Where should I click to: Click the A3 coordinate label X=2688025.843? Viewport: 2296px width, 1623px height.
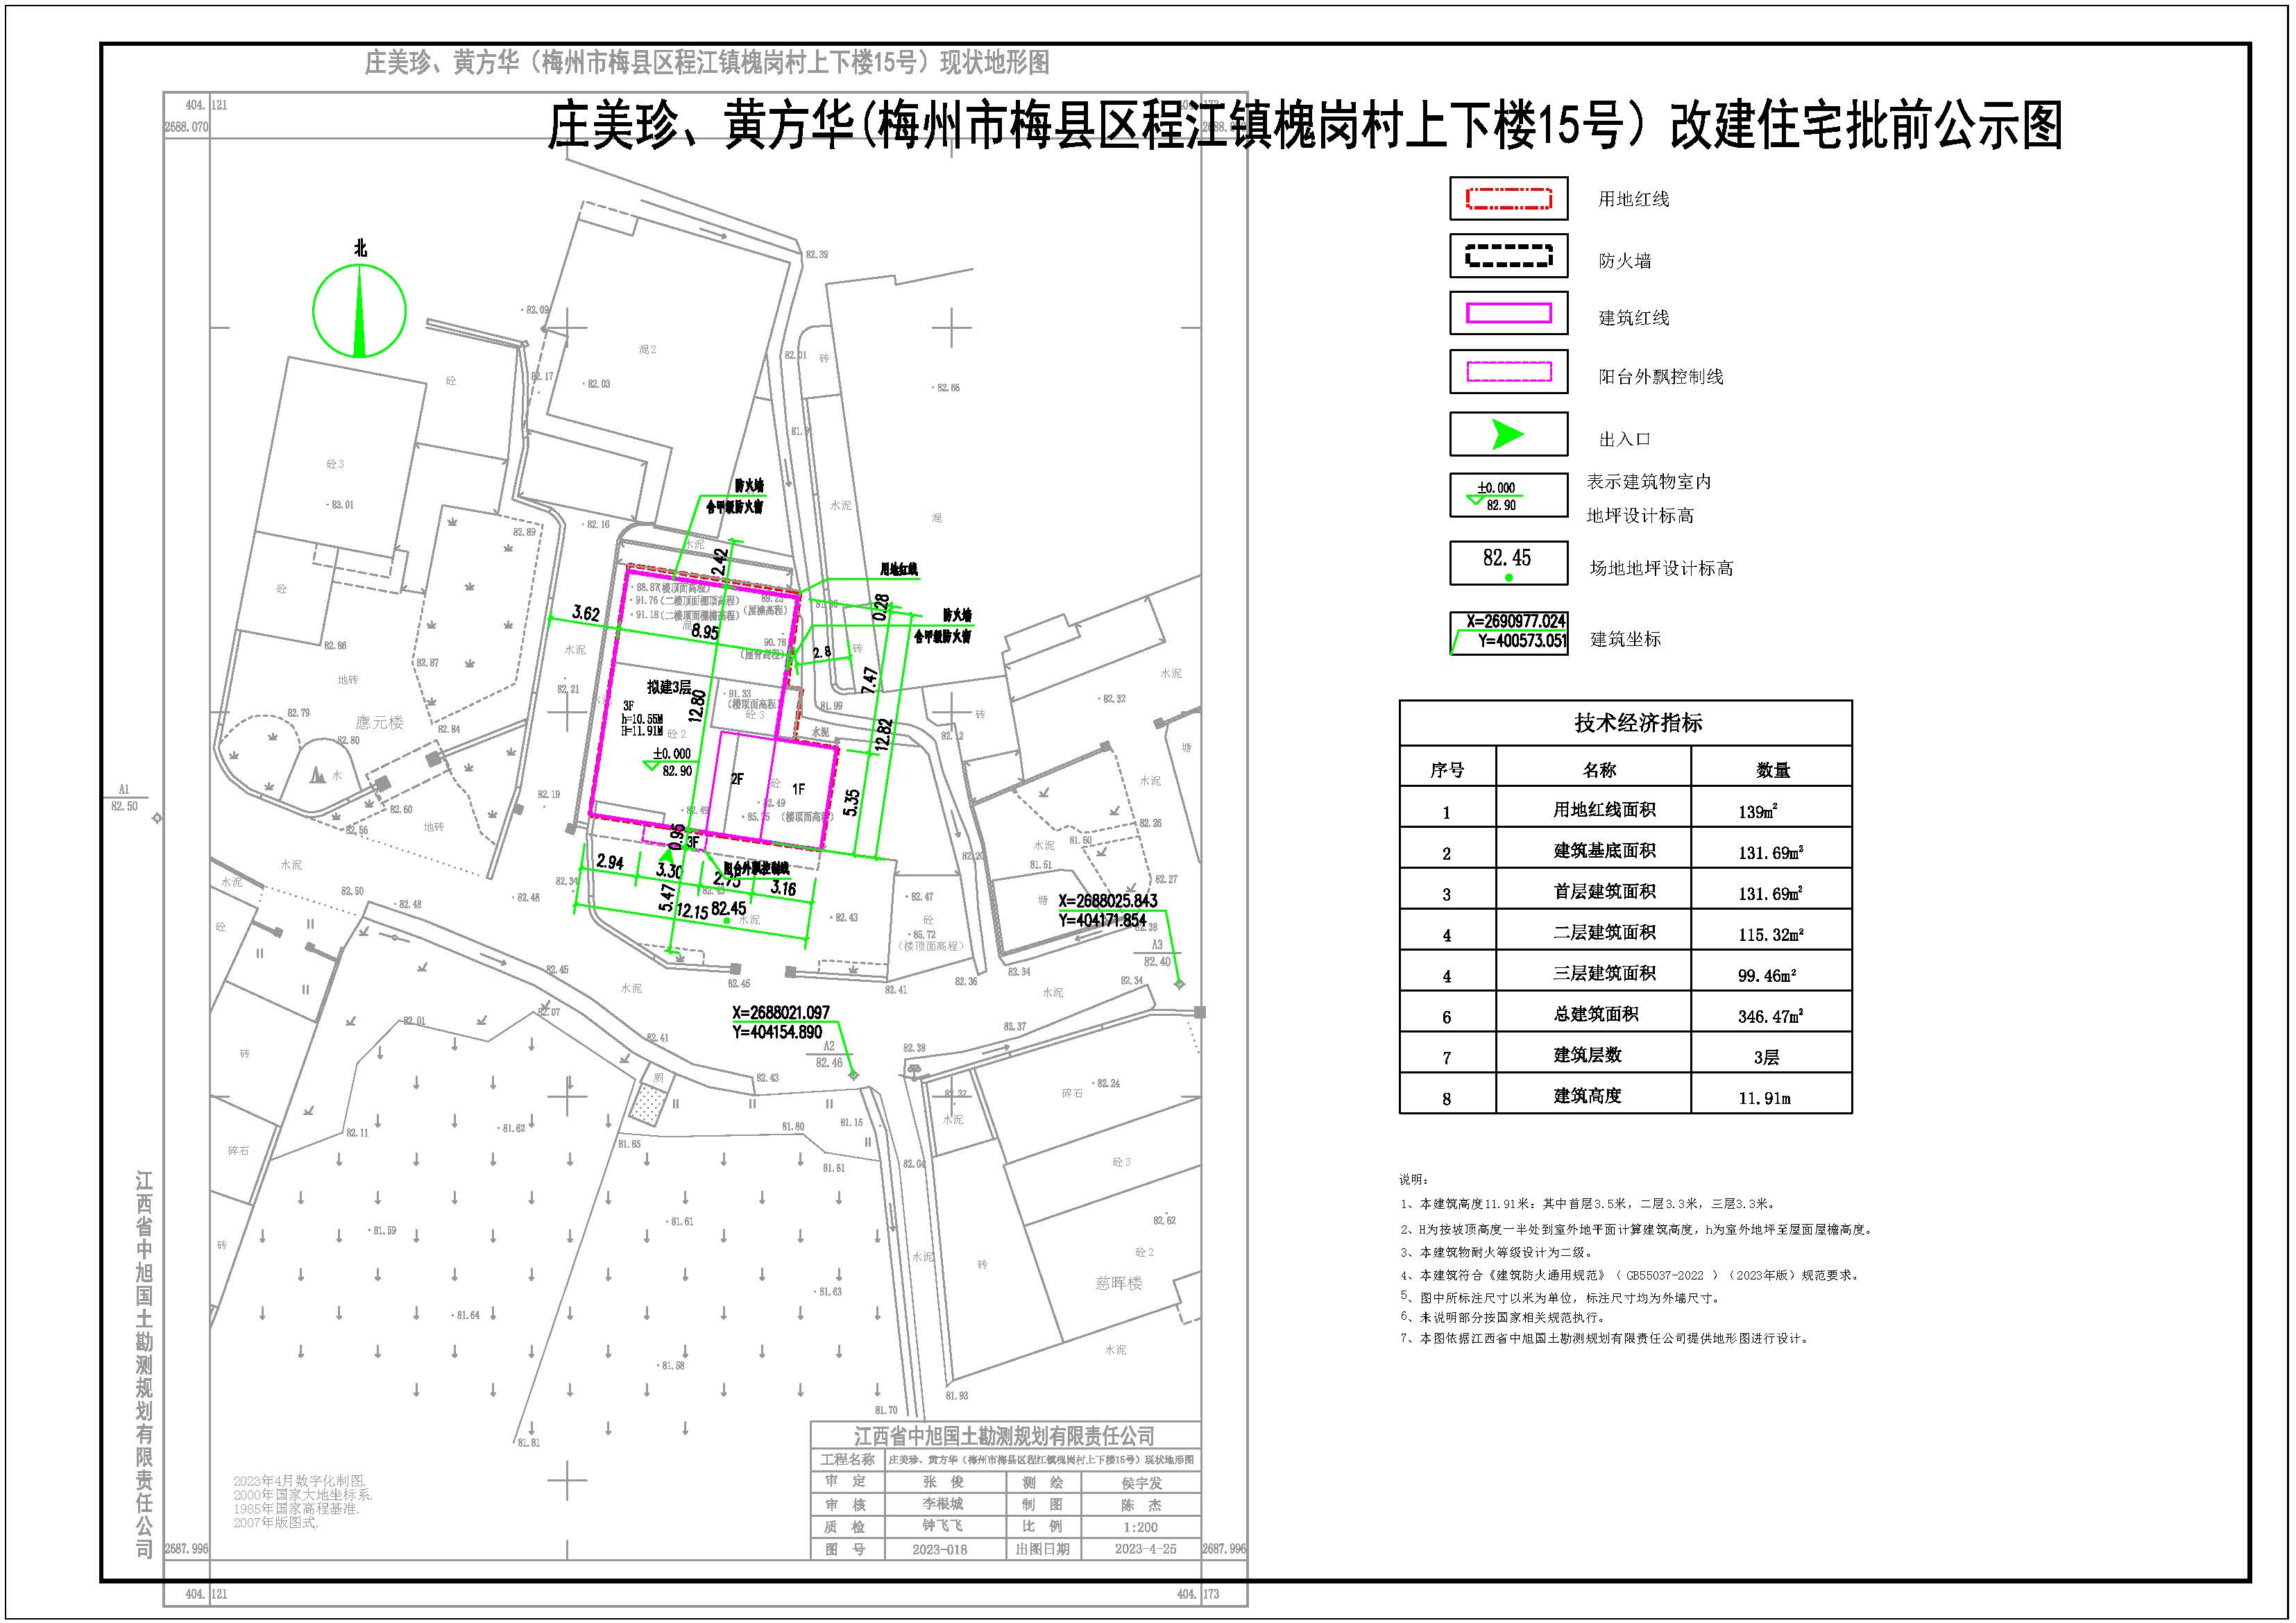click(1107, 901)
